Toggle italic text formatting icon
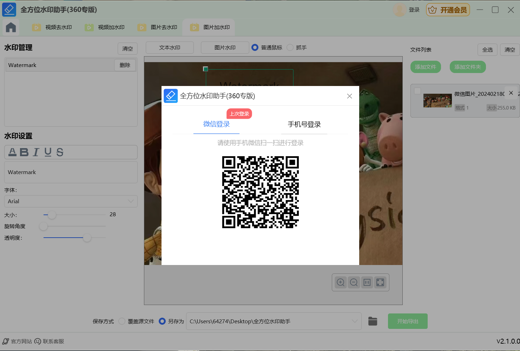The image size is (520, 351). (36, 152)
